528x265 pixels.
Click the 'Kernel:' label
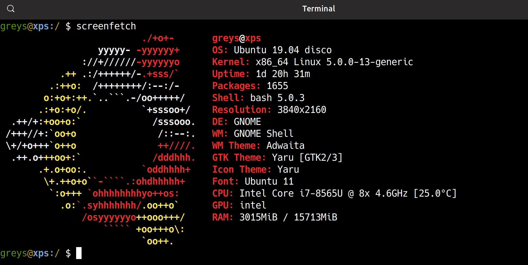click(231, 62)
